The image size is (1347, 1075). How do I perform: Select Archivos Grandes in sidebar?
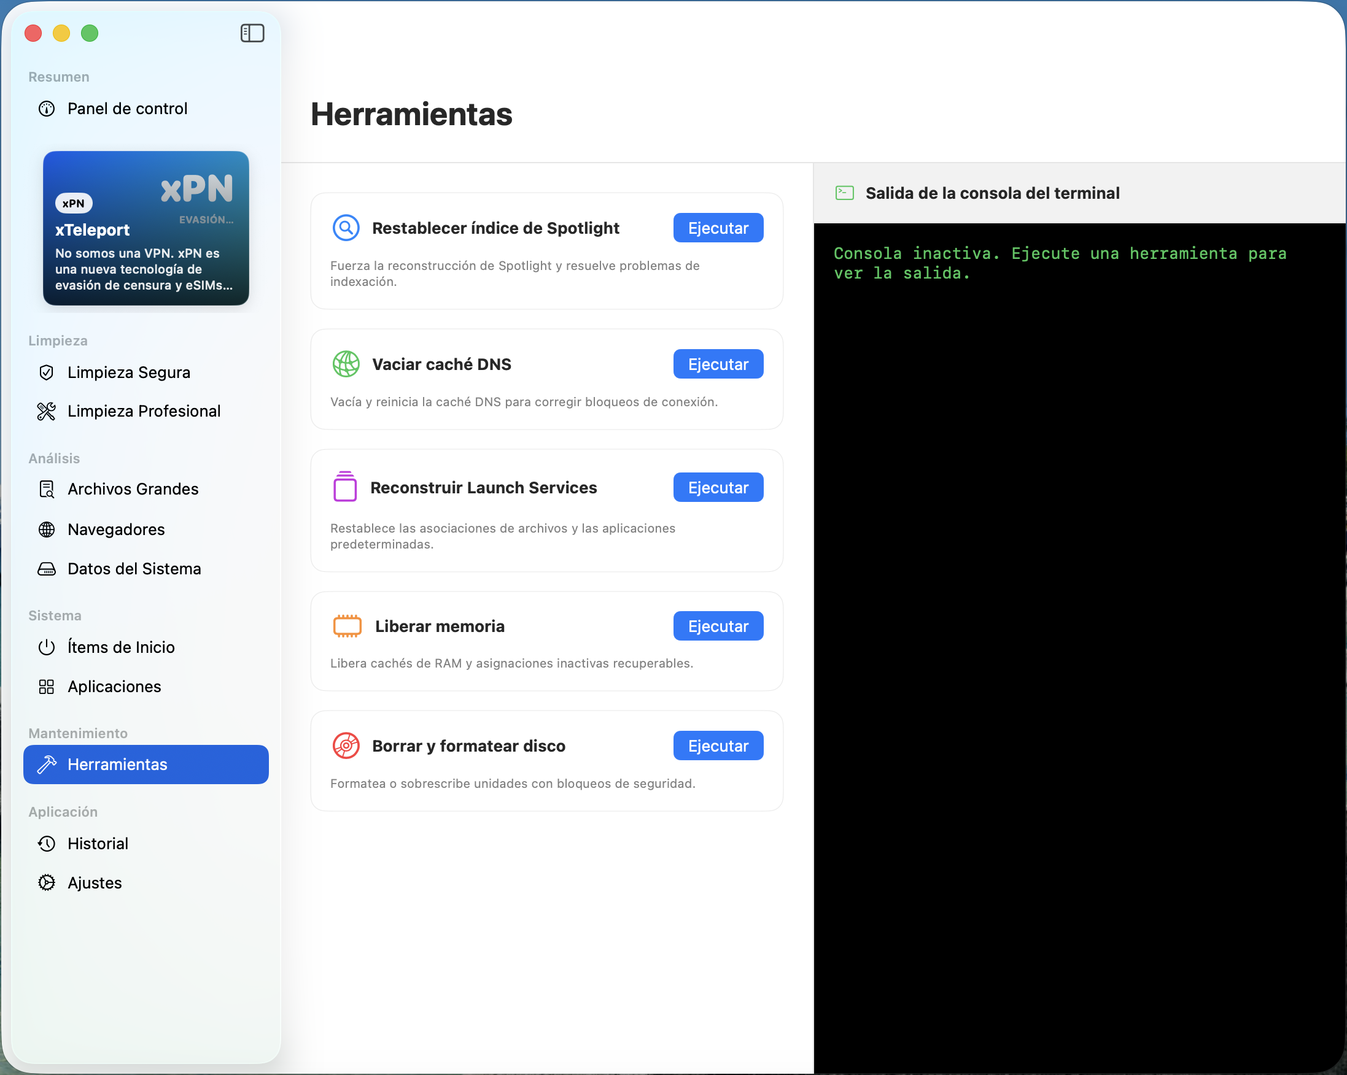[x=146, y=490]
